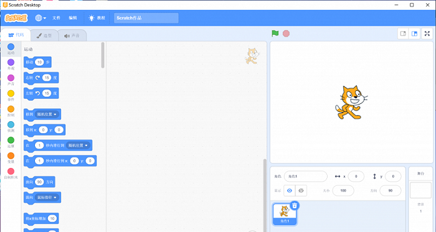This screenshot has width=436, height=232.
Task: Delete 角色1 with the trash icon
Action: pyautogui.click(x=295, y=206)
